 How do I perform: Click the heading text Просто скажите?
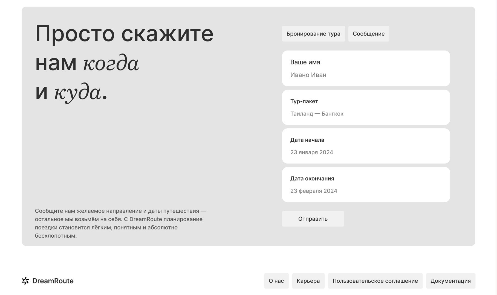pos(124,34)
